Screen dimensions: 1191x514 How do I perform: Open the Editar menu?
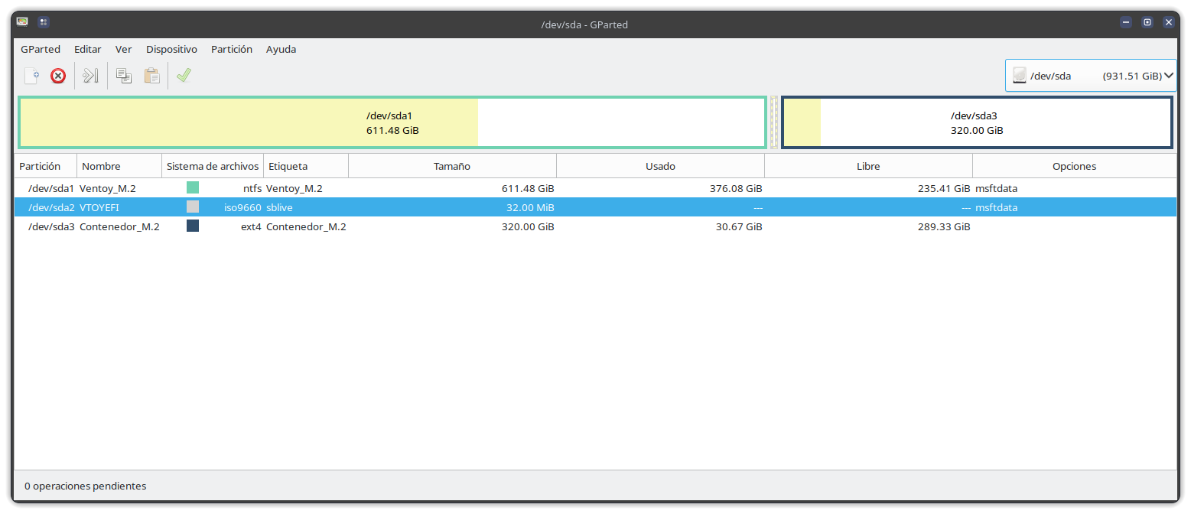[88, 49]
